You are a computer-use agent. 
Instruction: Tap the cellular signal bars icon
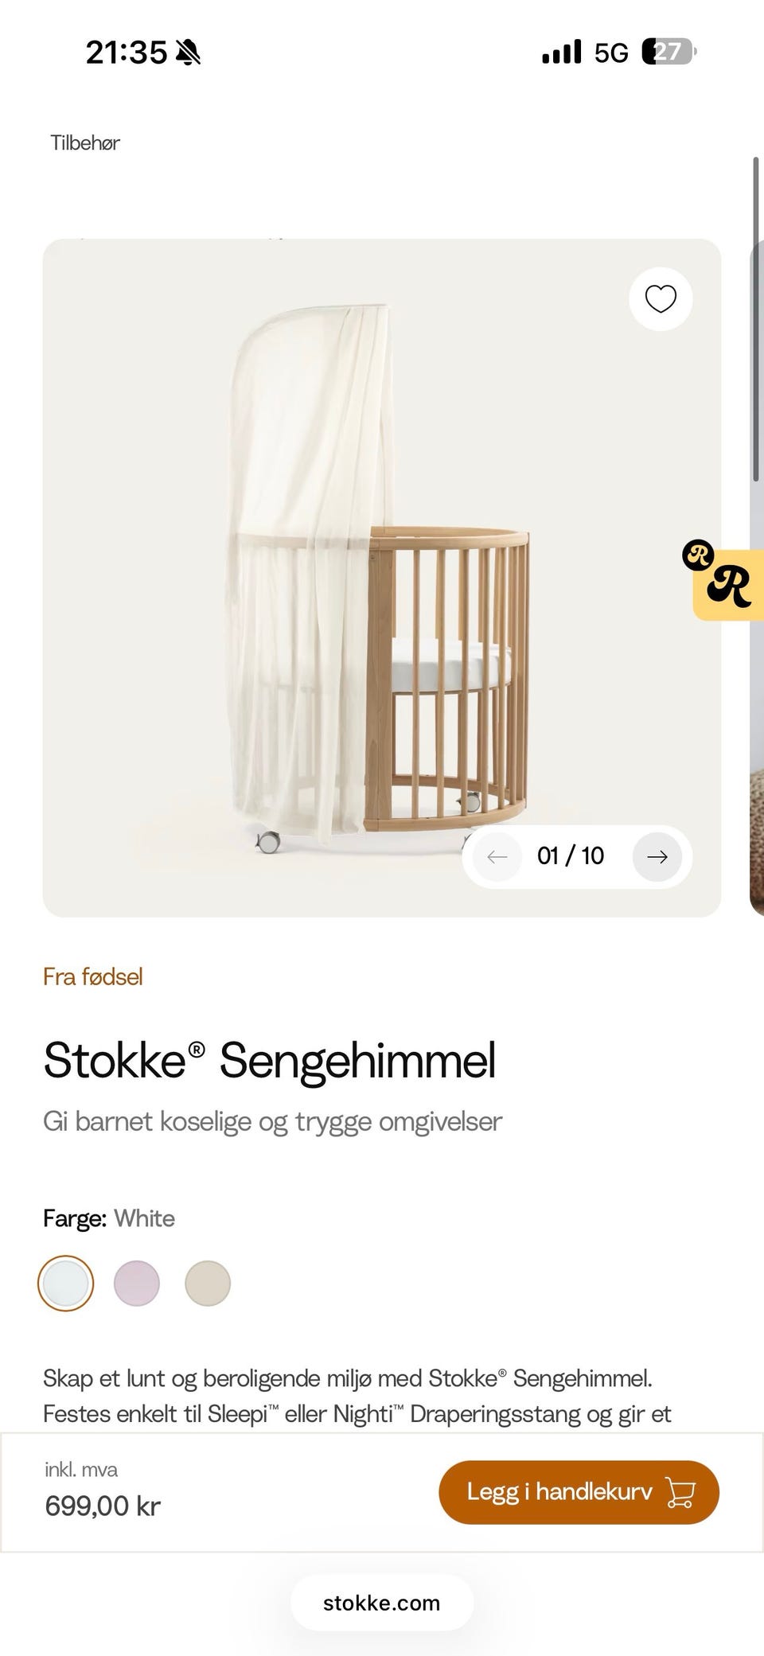pos(562,52)
